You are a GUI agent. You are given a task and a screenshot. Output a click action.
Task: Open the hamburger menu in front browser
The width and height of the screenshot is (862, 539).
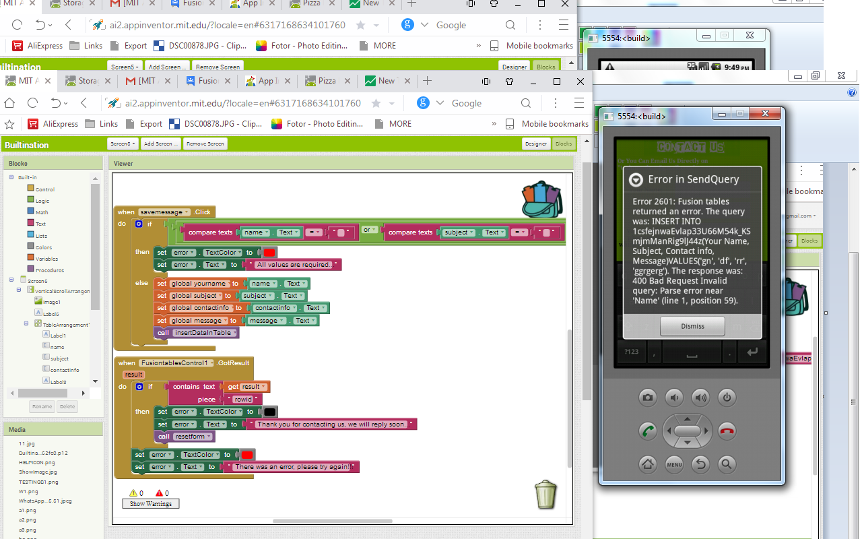tap(579, 103)
